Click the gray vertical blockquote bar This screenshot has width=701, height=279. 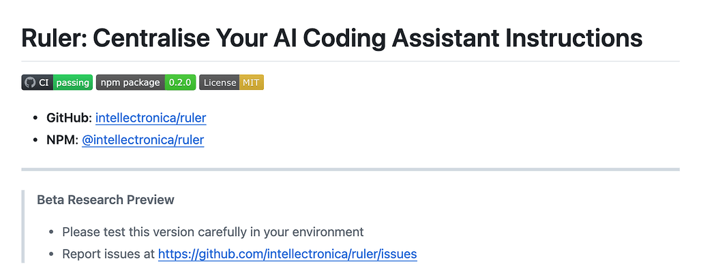tap(23, 227)
